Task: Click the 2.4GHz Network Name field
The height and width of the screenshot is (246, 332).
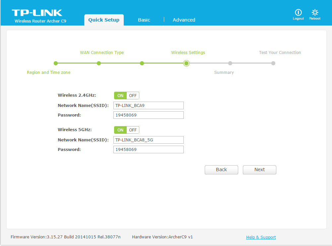Action: tap(148, 106)
